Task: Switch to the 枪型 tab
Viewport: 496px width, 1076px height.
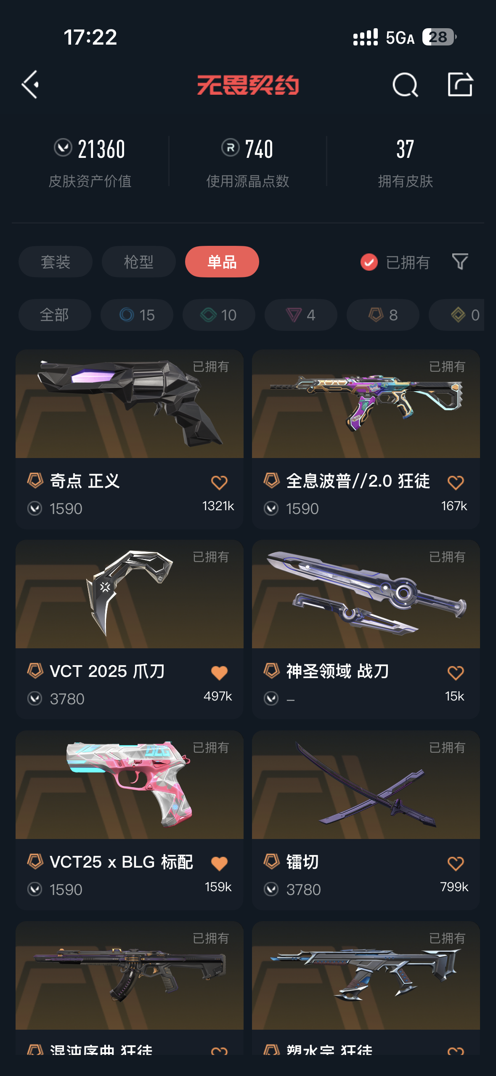Action: coord(139,261)
